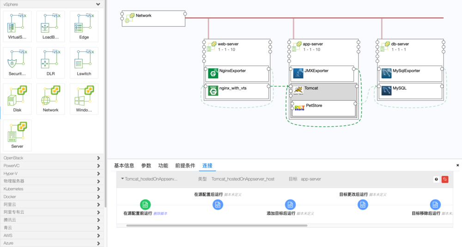This screenshot has height=247, width=462.
Task: Click the web-server node title
Action: pyautogui.click(x=228, y=44)
